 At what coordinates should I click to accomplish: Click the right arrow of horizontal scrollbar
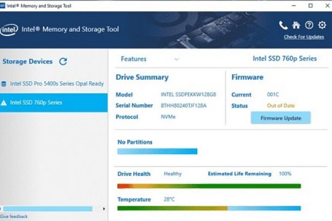pos(104,209)
